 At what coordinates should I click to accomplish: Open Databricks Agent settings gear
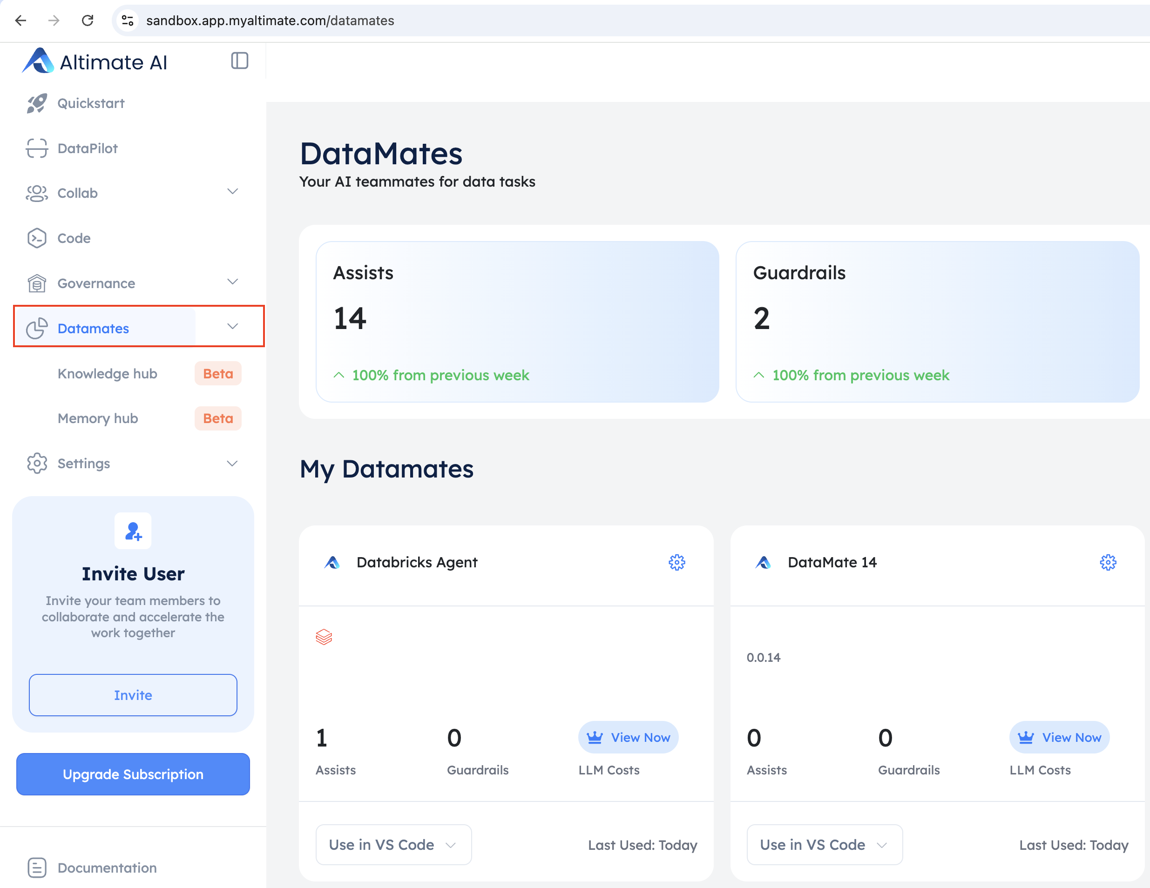tap(676, 562)
